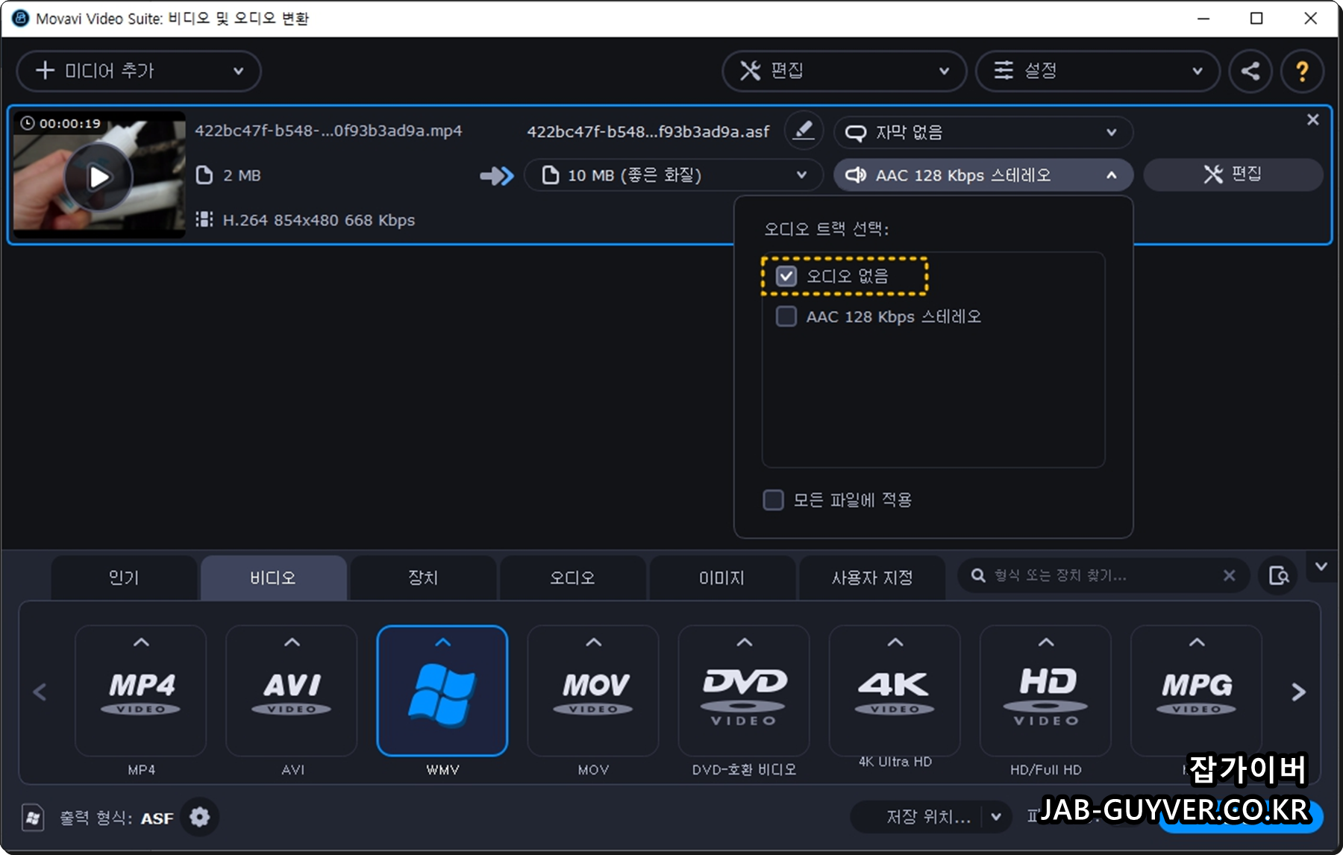Select the 4K Ultra HD format icon
Image resolution: width=1343 pixels, height=855 pixels.
point(895,691)
